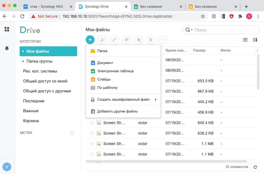Expand Создать зашифрованный файл submenu
This screenshot has height=174, width=264.
pos(155,100)
